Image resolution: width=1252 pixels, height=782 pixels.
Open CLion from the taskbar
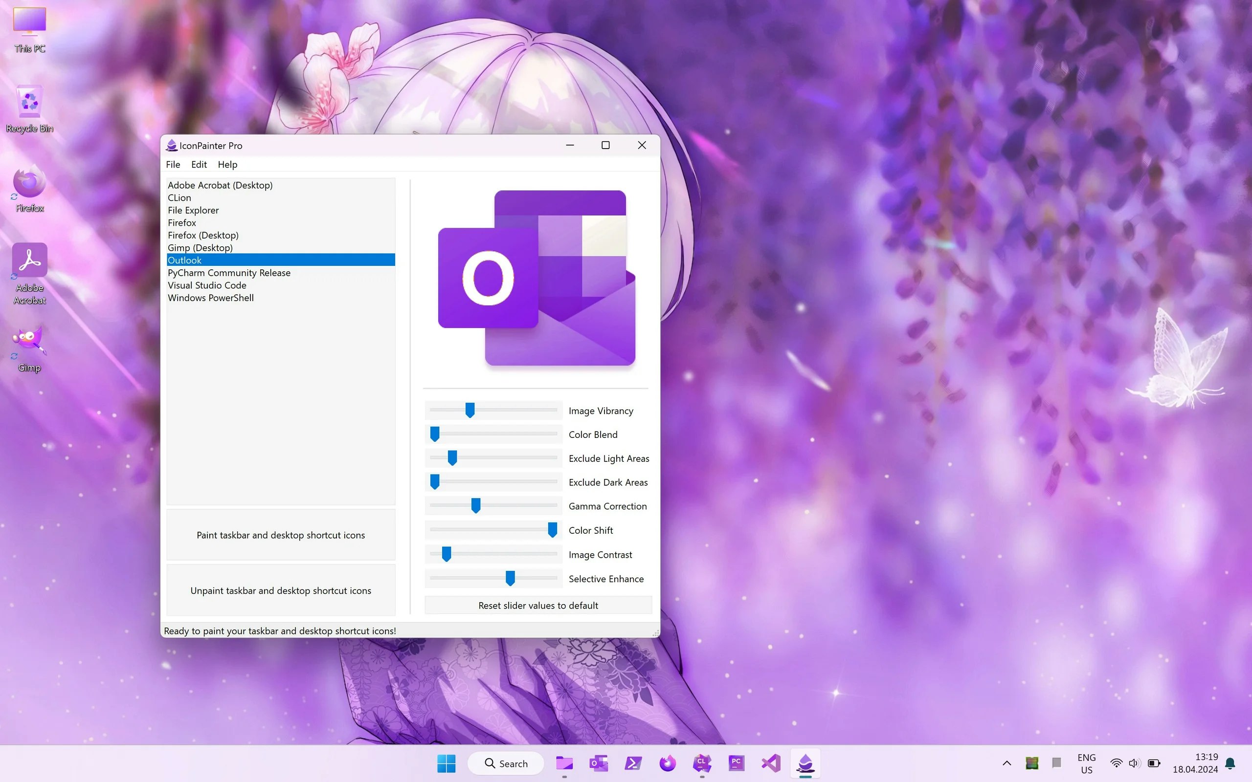pos(702,763)
